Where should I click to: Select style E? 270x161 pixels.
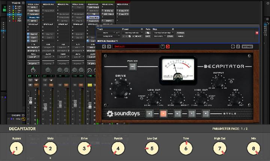163,114
